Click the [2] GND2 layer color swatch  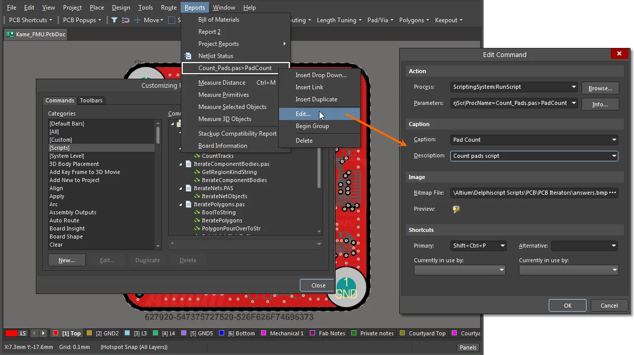89,333
